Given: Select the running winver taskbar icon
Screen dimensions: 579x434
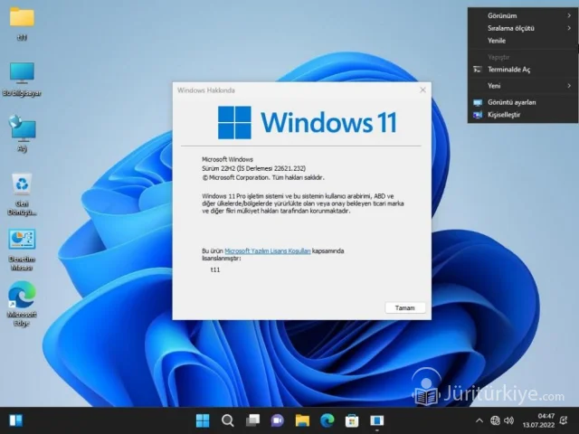Looking at the screenshot, I should 376,420.
